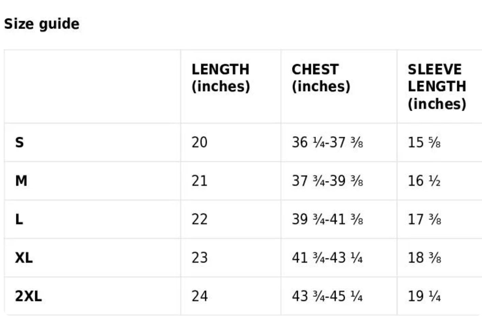
Task: Click sleeve length value 15 ⅝
Action: pos(424,142)
